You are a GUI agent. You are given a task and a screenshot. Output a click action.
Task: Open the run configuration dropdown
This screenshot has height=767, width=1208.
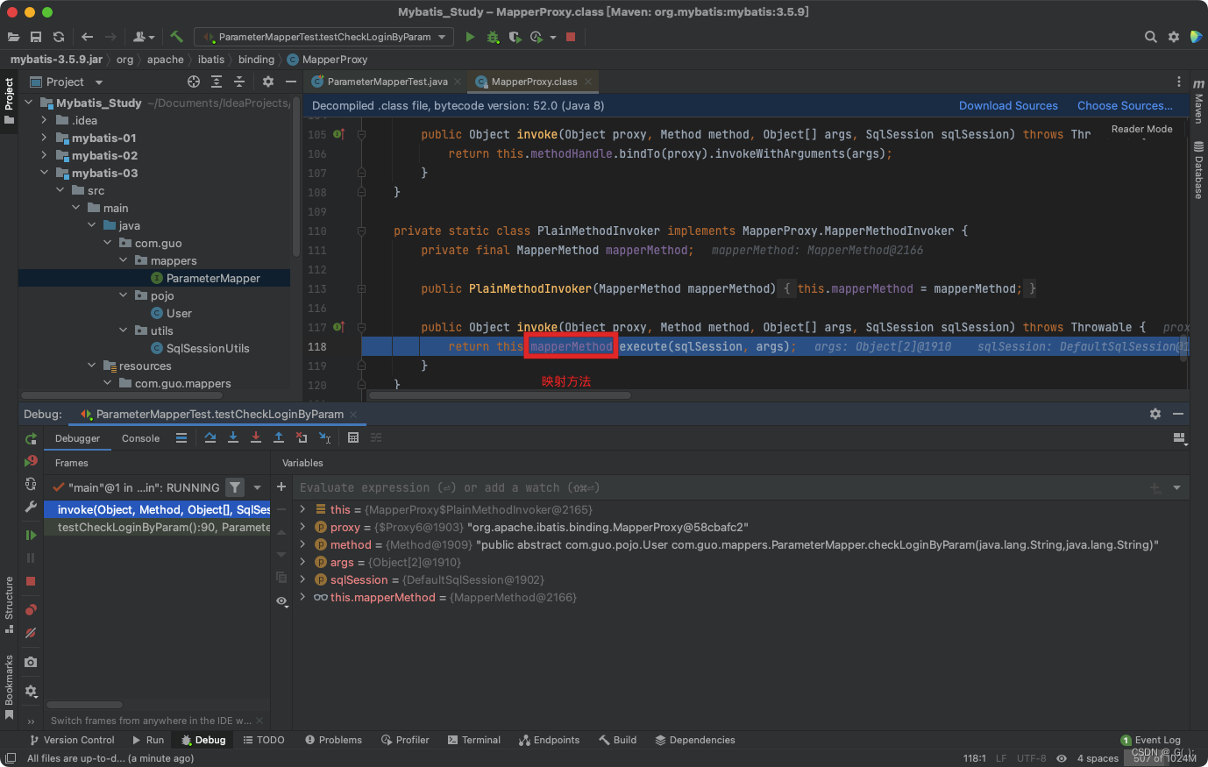point(324,37)
